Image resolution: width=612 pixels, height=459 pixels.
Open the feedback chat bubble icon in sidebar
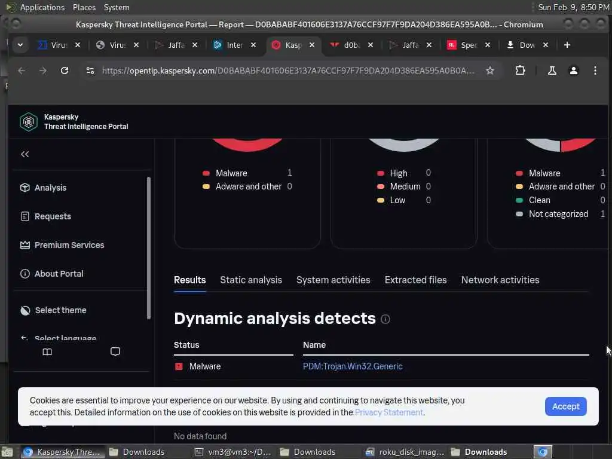[x=115, y=351]
